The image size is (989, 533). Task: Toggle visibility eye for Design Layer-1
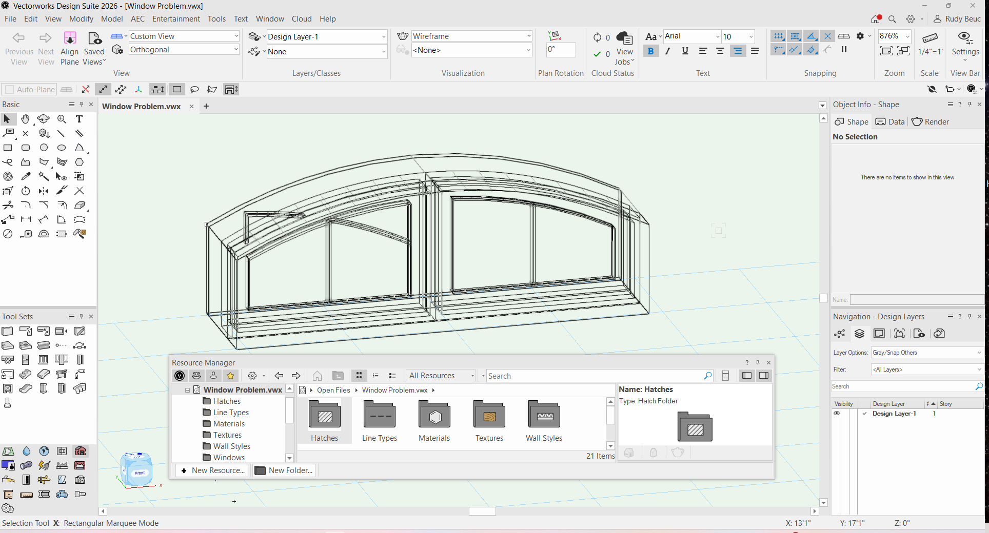coord(837,414)
